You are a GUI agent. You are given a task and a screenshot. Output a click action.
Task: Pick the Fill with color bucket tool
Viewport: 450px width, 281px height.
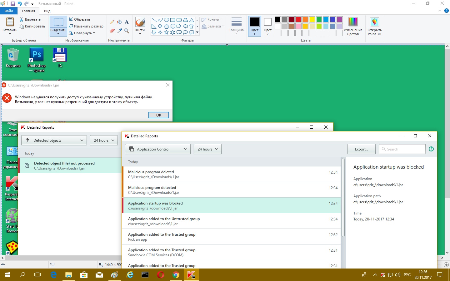[119, 22]
